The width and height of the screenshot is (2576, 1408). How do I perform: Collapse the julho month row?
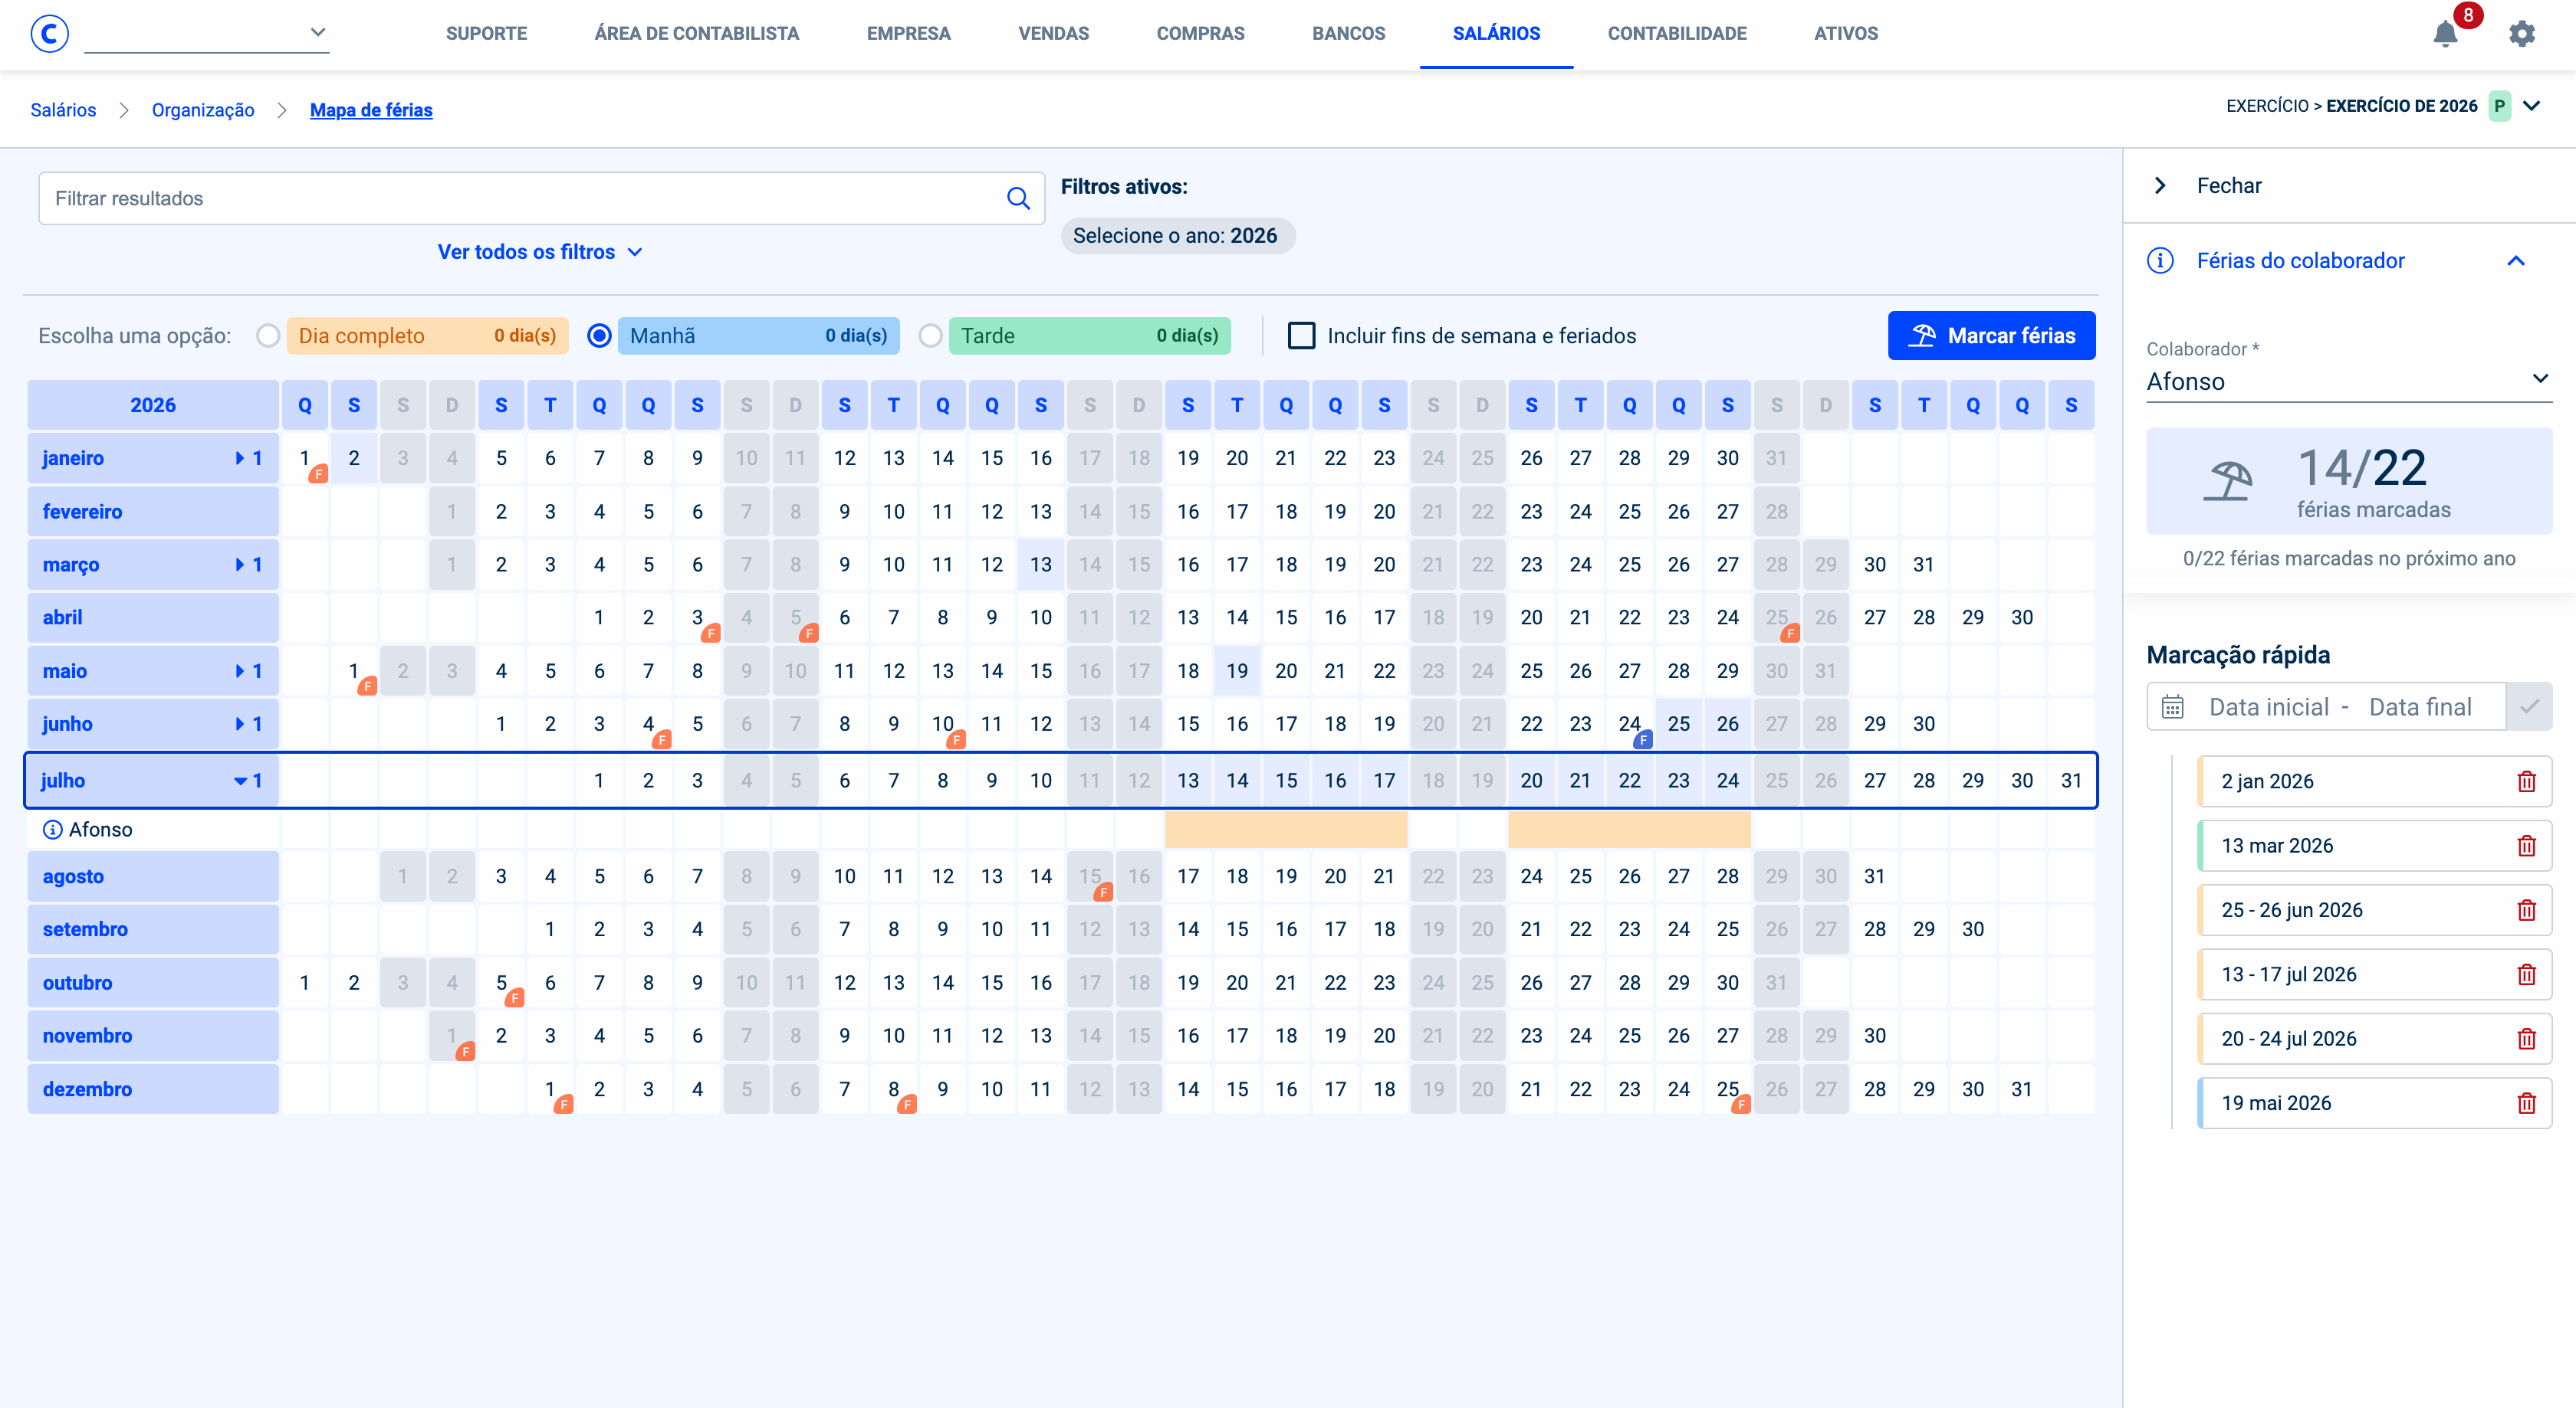(240, 781)
